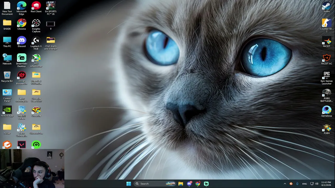335x188 pixels.
Task: Open the New Text Document file
Action: [x=7, y=8]
